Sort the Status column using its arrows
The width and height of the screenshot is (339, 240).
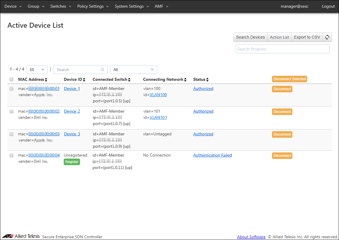[x=207, y=80]
